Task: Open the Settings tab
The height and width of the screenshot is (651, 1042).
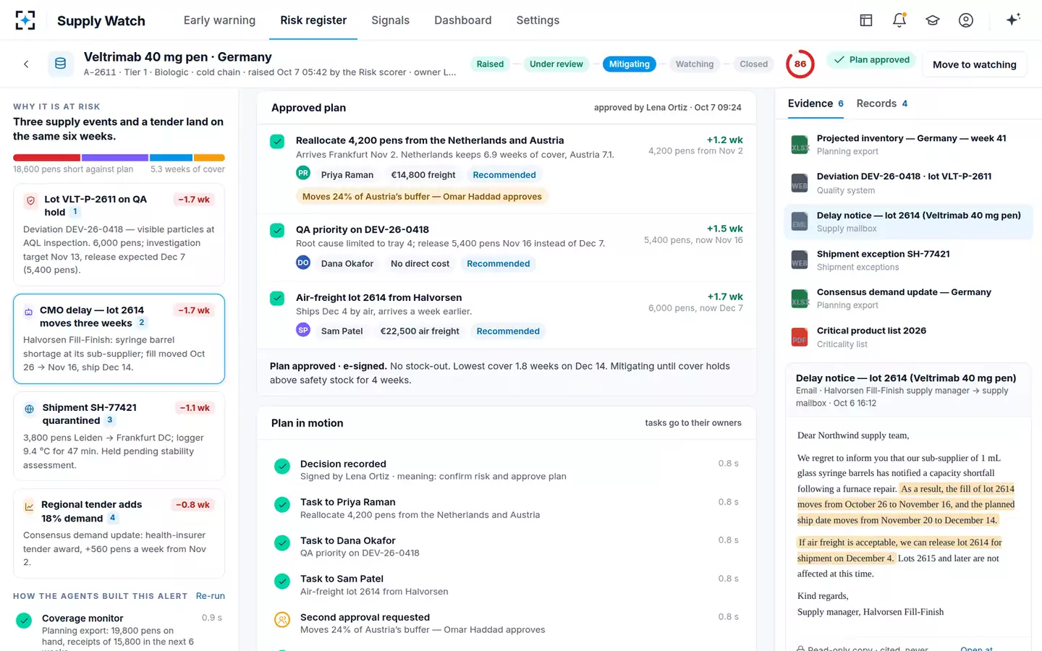Action: 538,20
